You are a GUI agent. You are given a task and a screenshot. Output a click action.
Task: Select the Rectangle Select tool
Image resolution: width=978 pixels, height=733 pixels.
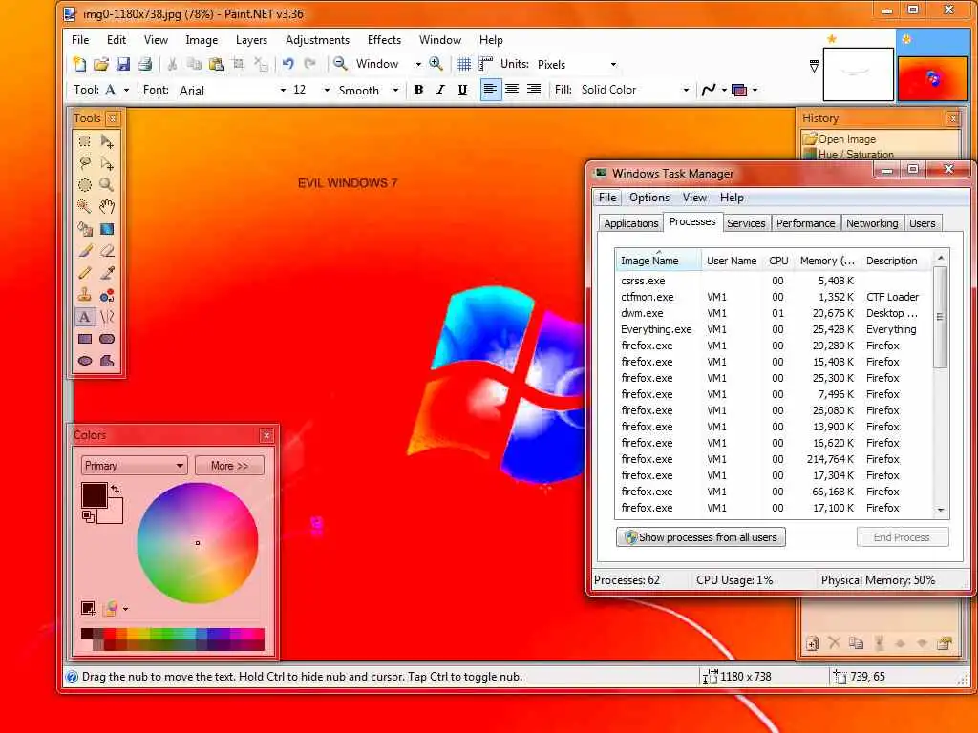[x=85, y=141]
